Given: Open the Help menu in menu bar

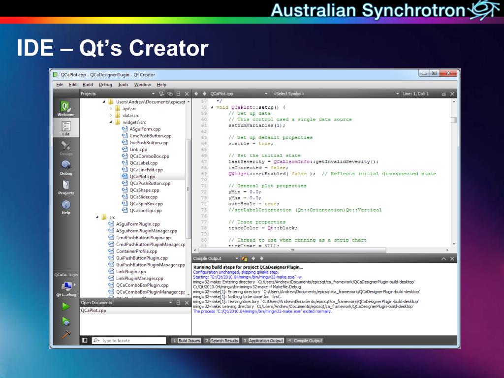Looking at the screenshot, I should click(161, 85).
